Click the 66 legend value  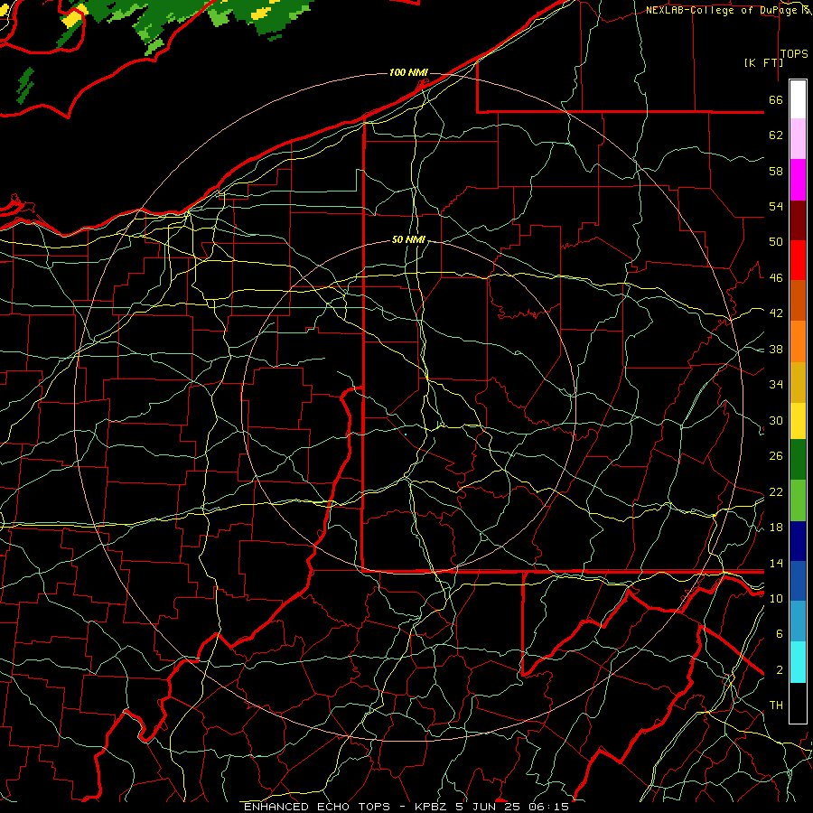pyautogui.click(x=776, y=99)
